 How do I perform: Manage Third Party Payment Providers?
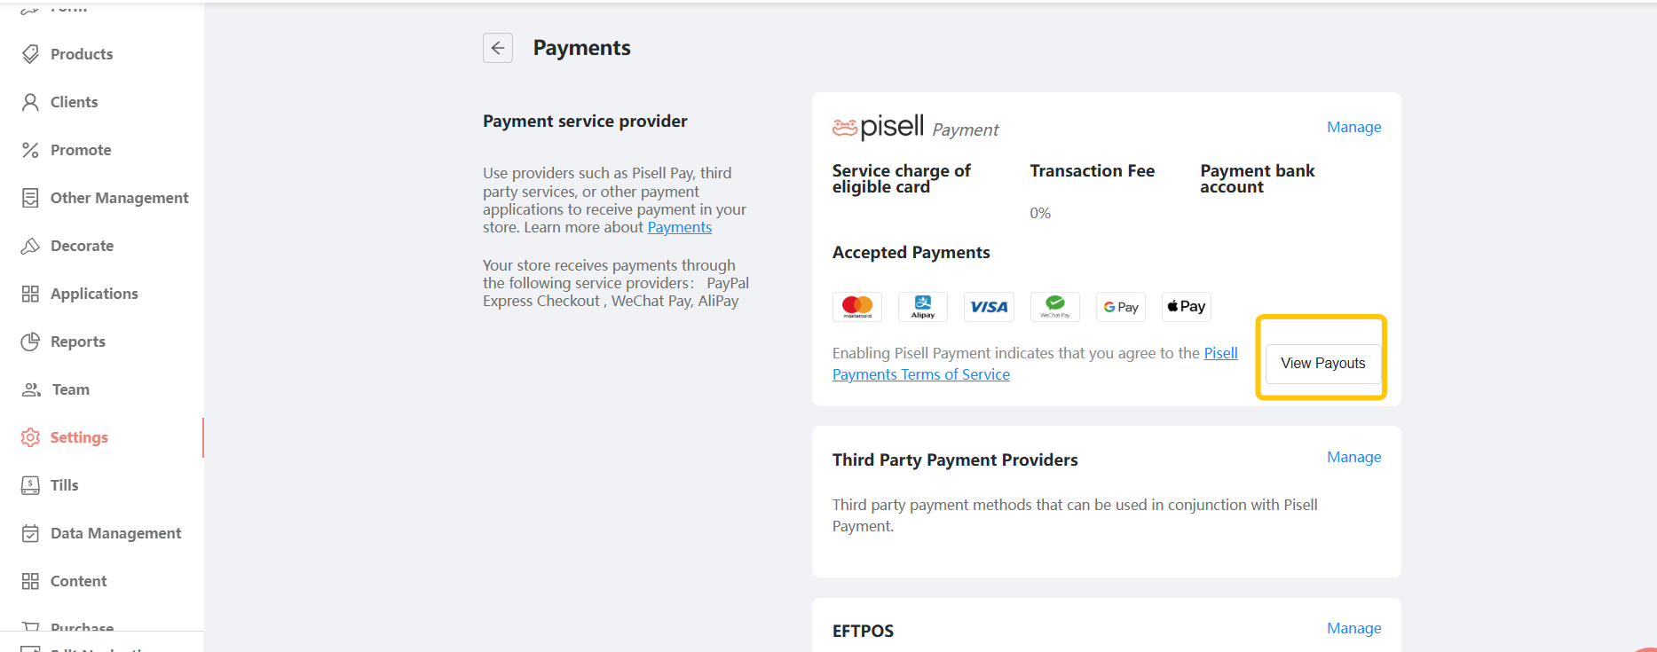(1353, 457)
